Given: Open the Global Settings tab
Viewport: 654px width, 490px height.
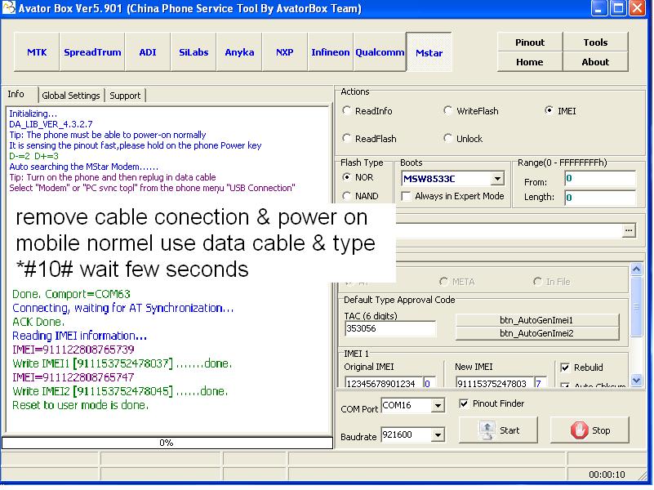Looking at the screenshot, I should (x=71, y=96).
